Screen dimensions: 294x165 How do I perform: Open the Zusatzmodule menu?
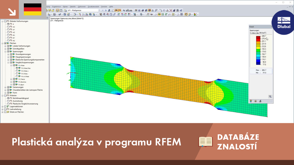[x=93, y=7]
